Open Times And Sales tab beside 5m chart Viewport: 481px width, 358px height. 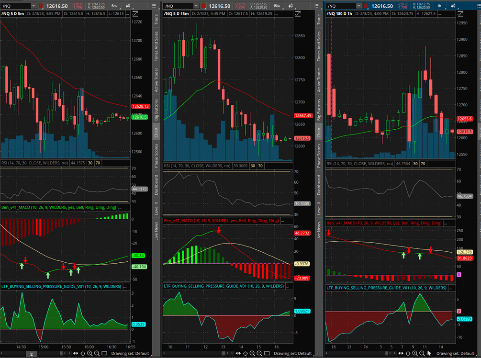(x=156, y=46)
